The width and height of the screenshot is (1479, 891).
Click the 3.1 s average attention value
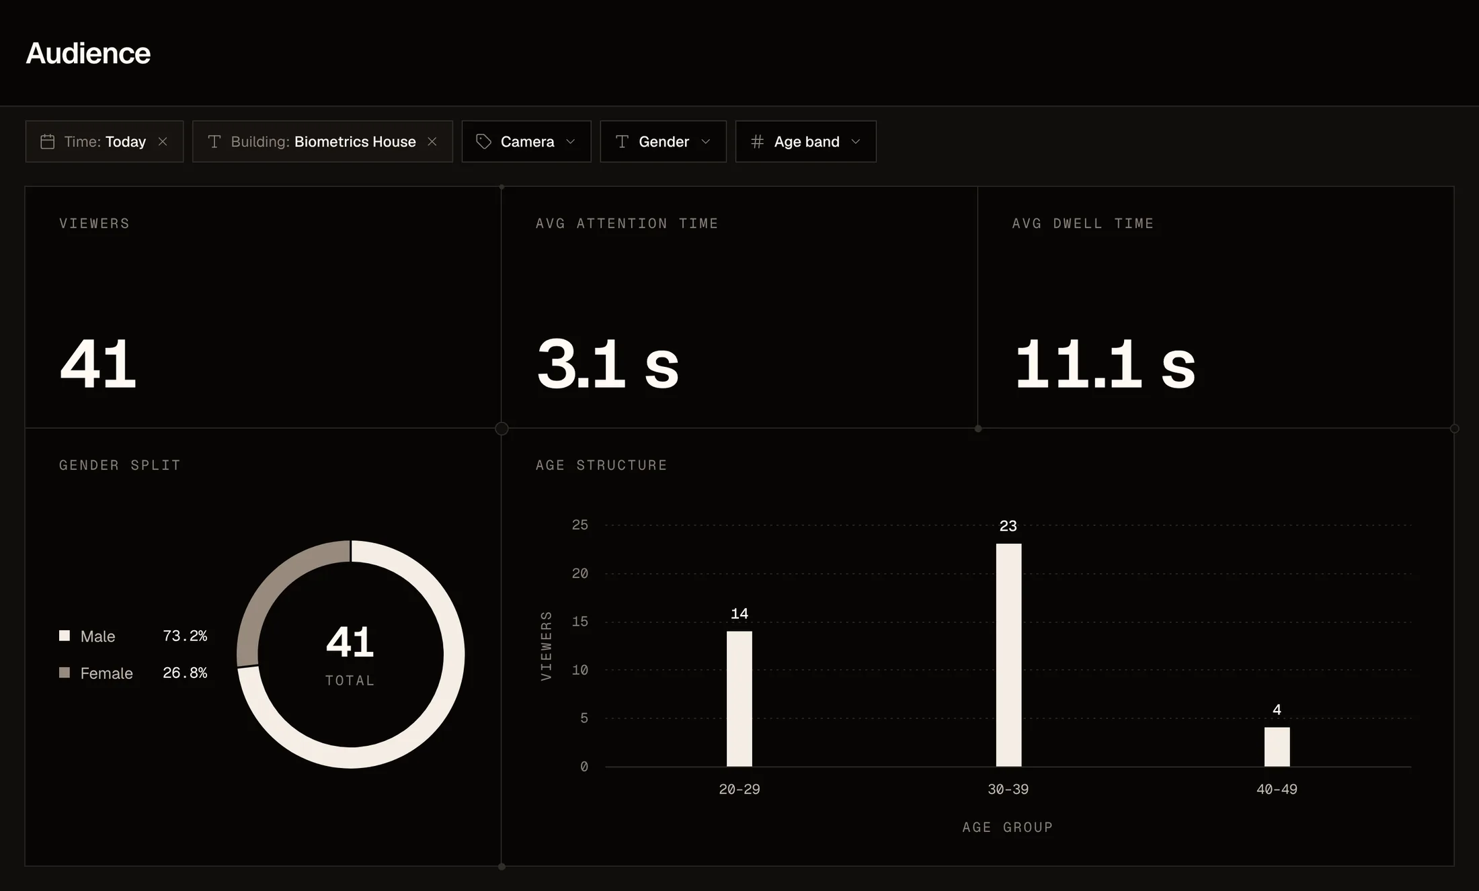tap(608, 364)
